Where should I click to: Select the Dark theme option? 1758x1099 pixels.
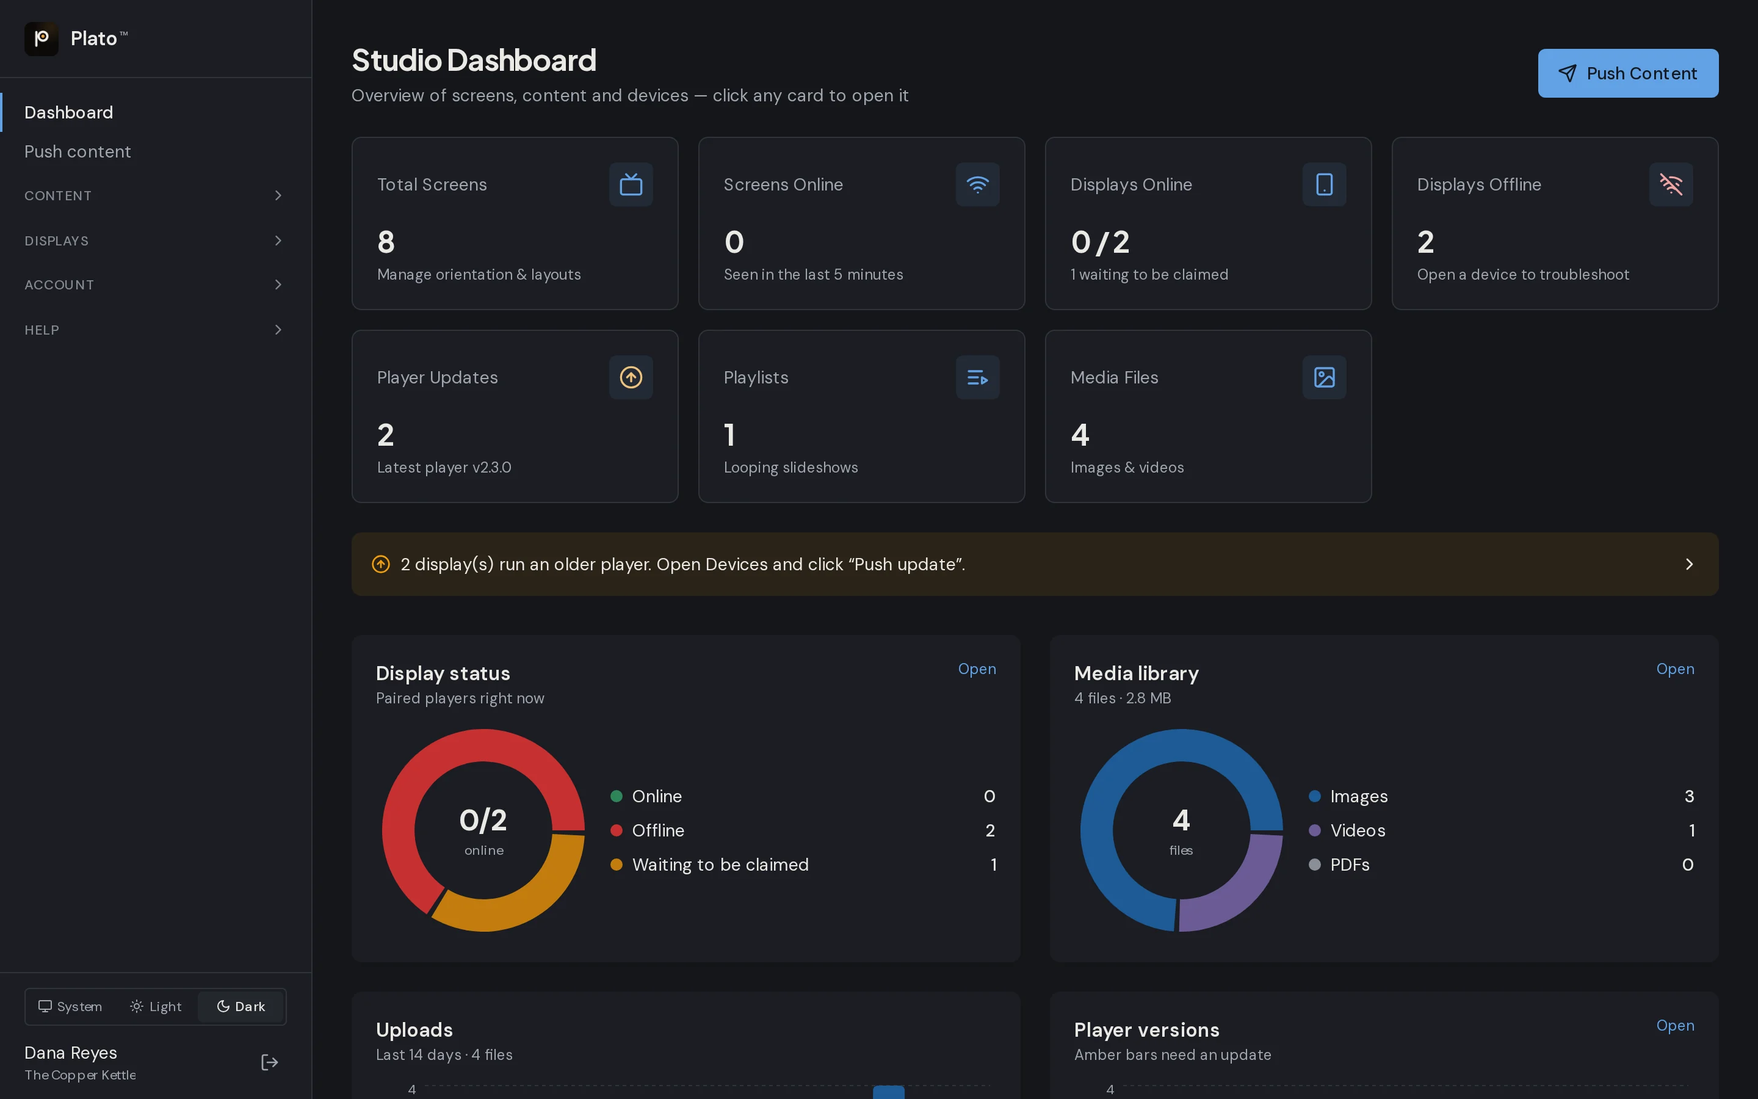pos(241,1007)
